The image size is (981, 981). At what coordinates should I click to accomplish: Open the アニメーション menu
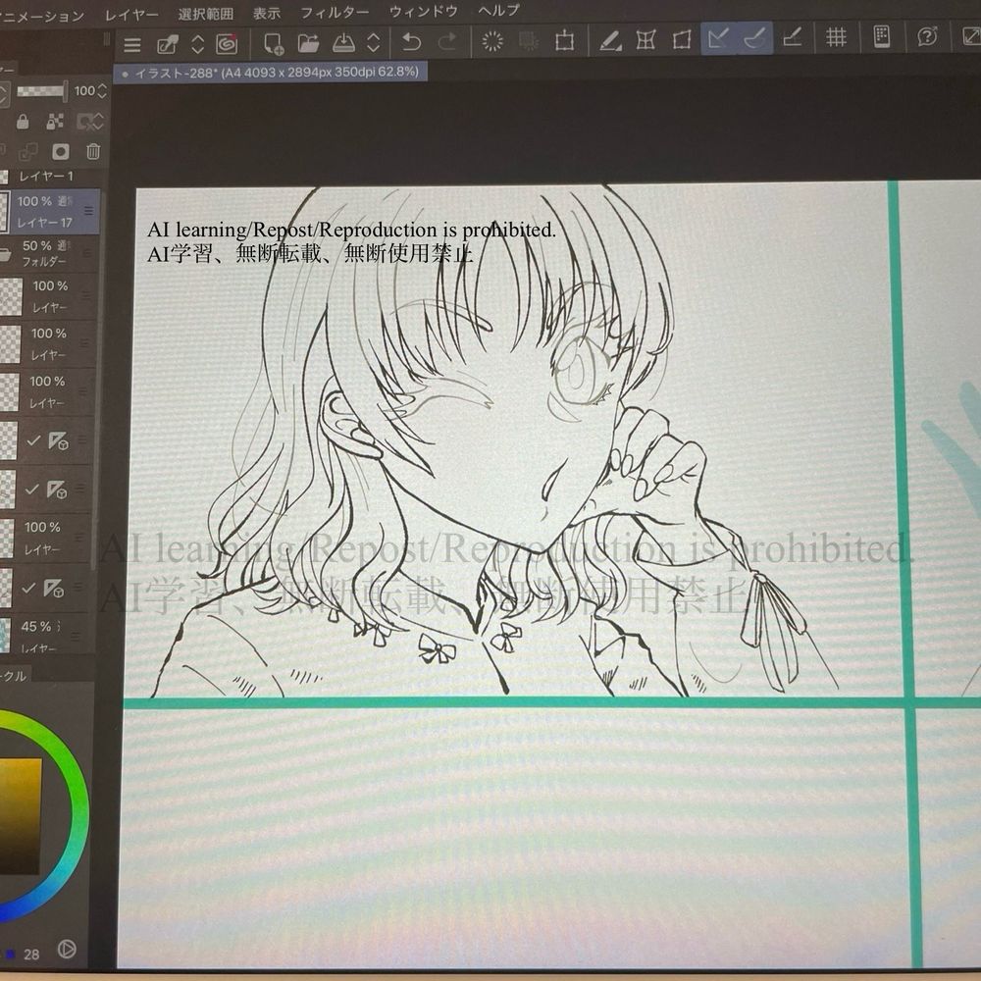41,17
